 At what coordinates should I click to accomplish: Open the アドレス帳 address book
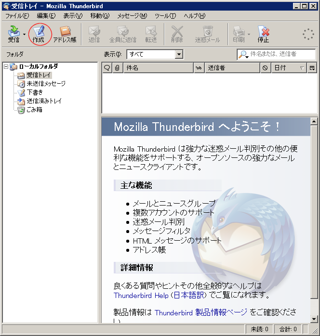point(65,34)
